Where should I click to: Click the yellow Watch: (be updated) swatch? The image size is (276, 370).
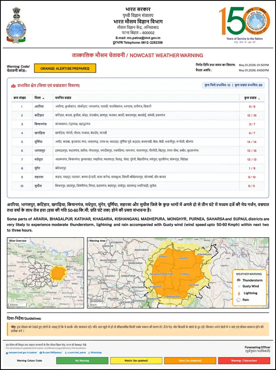click(x=136, y=361)
